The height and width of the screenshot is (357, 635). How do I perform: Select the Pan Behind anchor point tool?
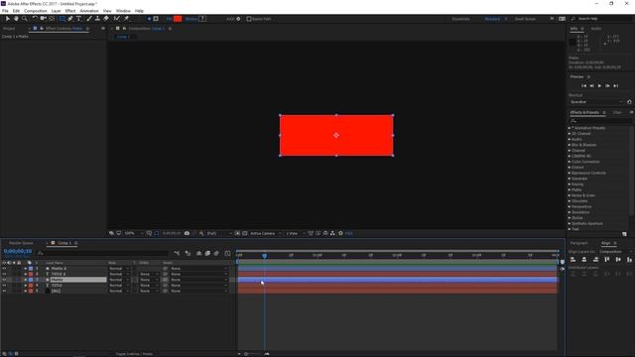(x=52, y=19)
